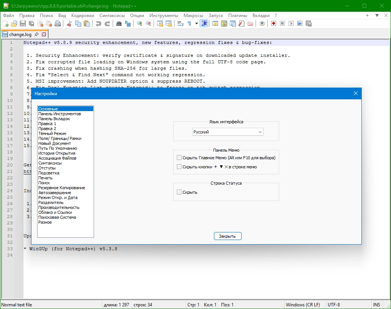Click the UTF-8 encoding in status bar
This screenshot has height=309, width=391.
pyautogui.click(x=334, y=304)
